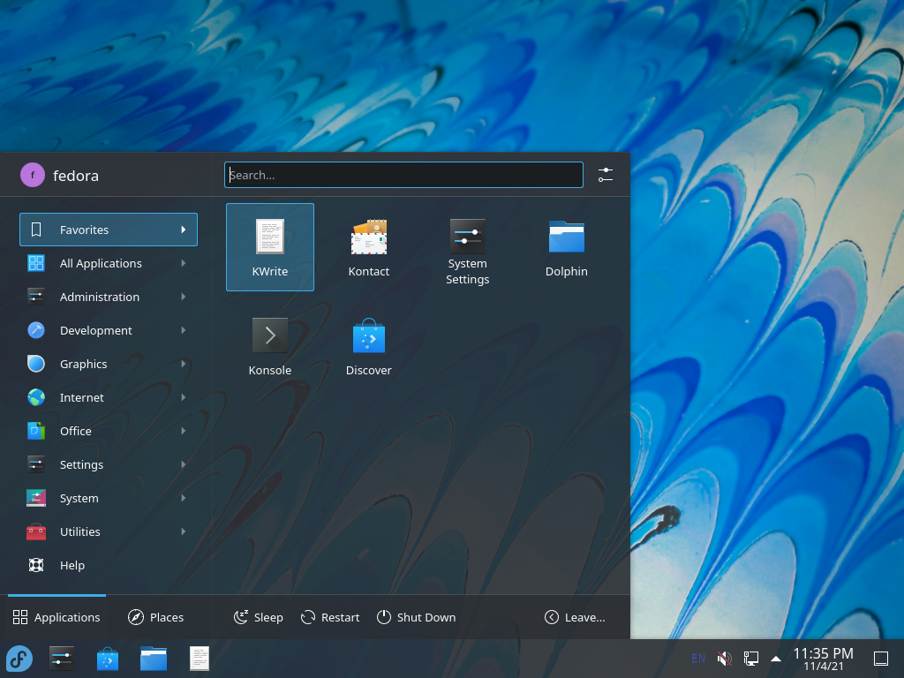This screenshot has height=678, width=904.
Task: Unmute audio via the tray speaker icon
Action: point(724,658)
